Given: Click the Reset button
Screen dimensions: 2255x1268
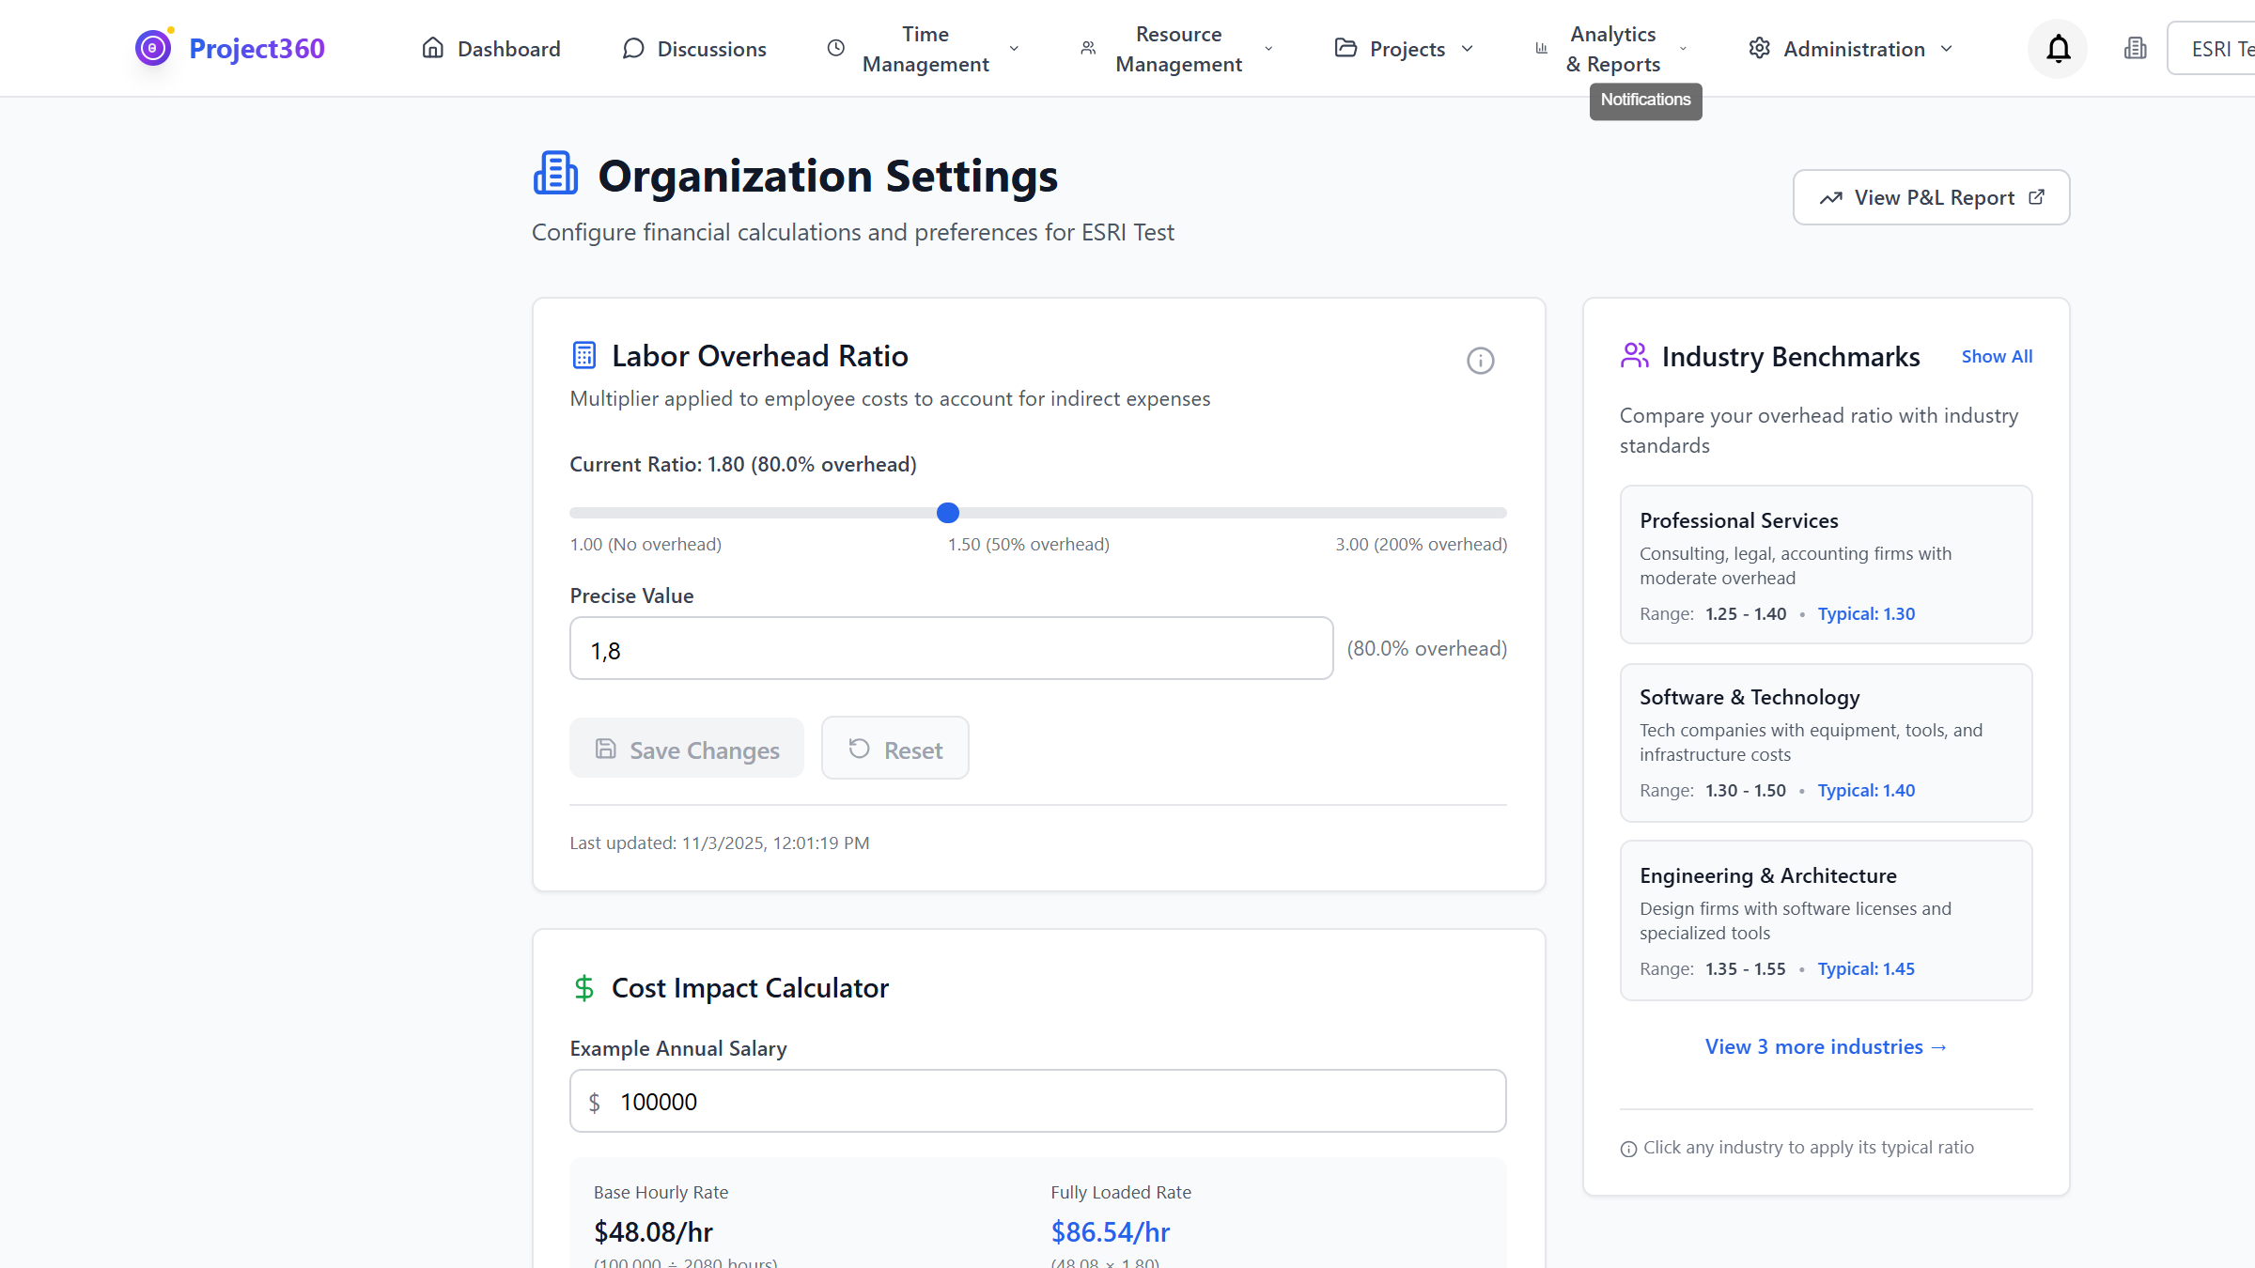Looking at the screenshot, I should (x=894, y=749).
